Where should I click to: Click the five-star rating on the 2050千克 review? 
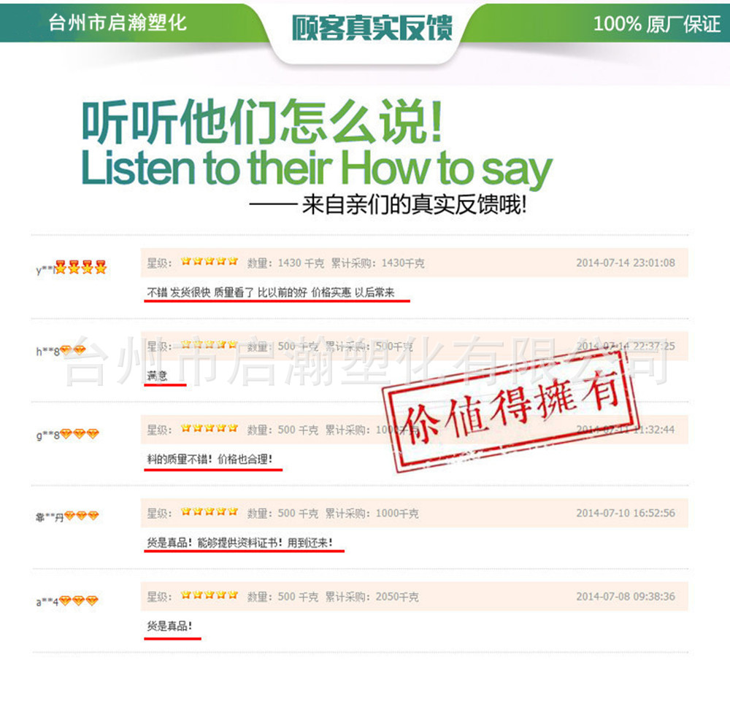(x=210, y=595)
